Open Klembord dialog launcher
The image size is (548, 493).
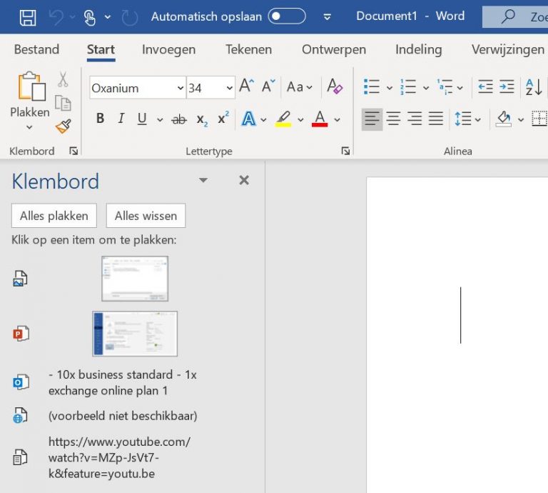pyautogui.click(x=73, y=151)
